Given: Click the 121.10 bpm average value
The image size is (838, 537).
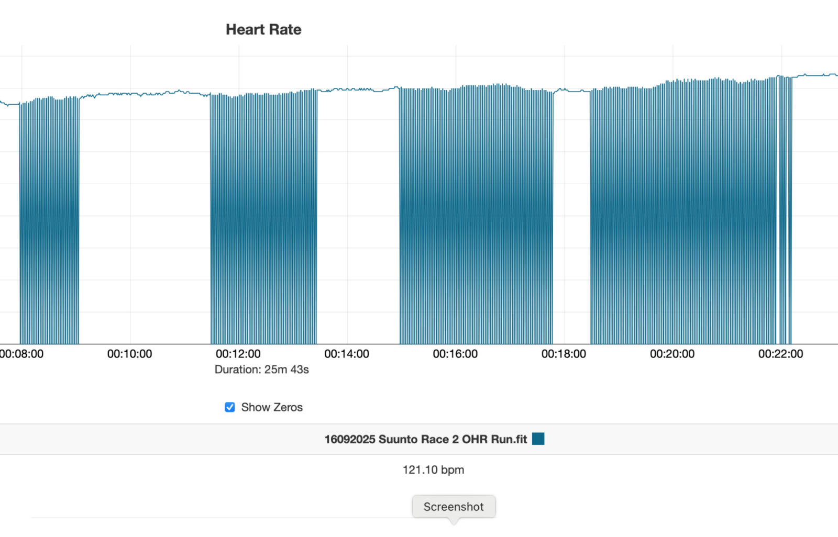Looking at the screenshot, I should pos(433,469).
